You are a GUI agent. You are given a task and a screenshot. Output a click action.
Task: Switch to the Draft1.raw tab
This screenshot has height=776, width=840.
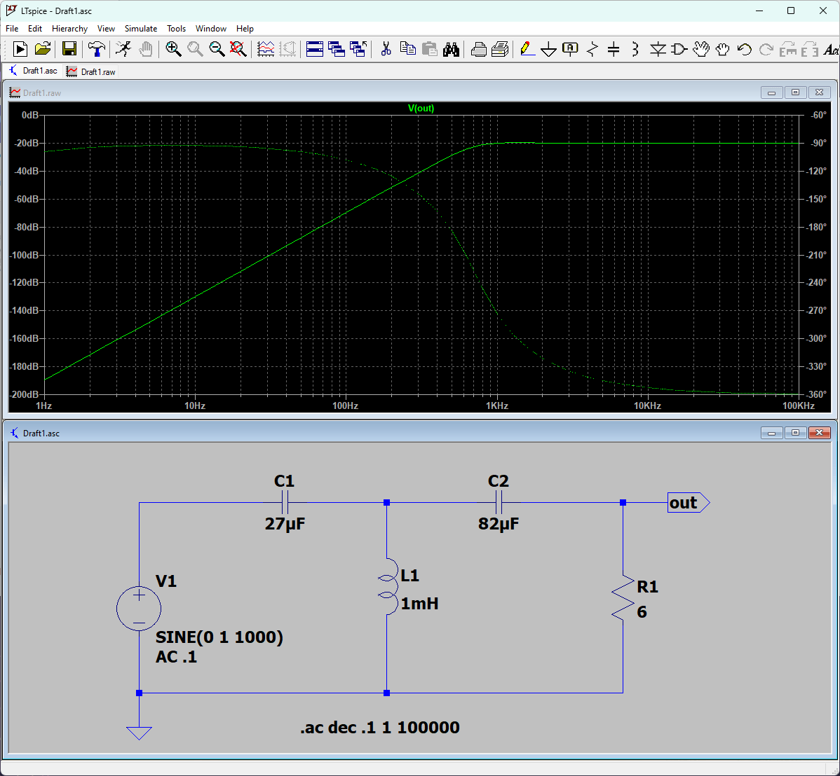[x=91, y=71]
